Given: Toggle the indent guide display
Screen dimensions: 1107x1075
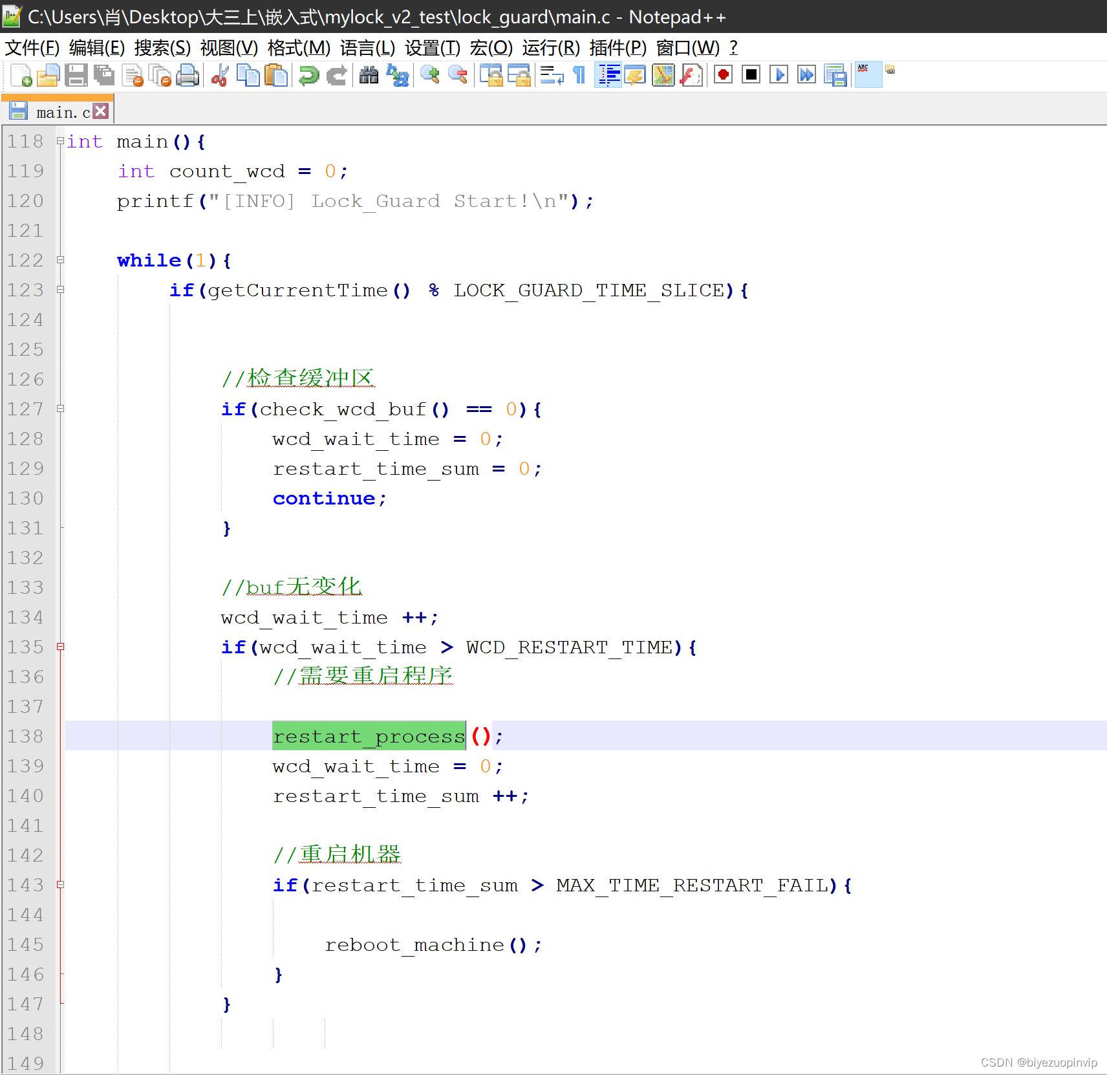Looking at the screenshot, I should (608, 76).
